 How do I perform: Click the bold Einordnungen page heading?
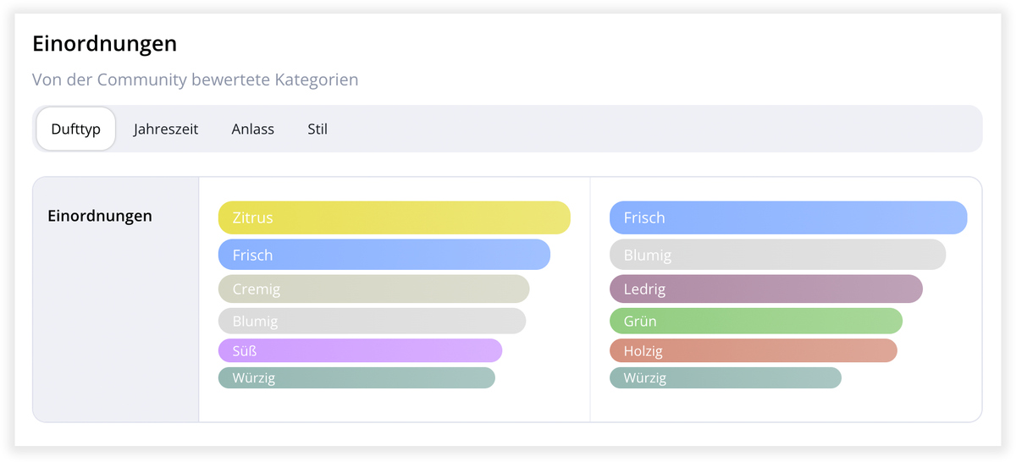[104, 43]
